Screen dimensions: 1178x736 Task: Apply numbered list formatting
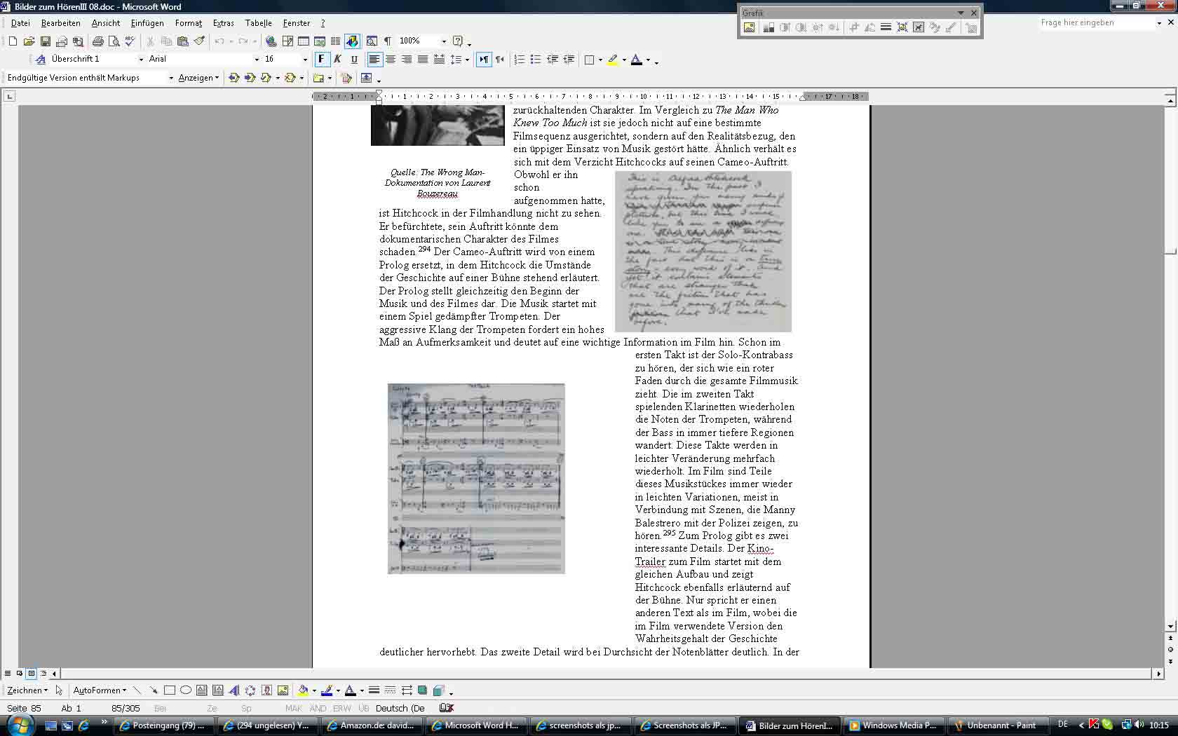coord(519,60)
